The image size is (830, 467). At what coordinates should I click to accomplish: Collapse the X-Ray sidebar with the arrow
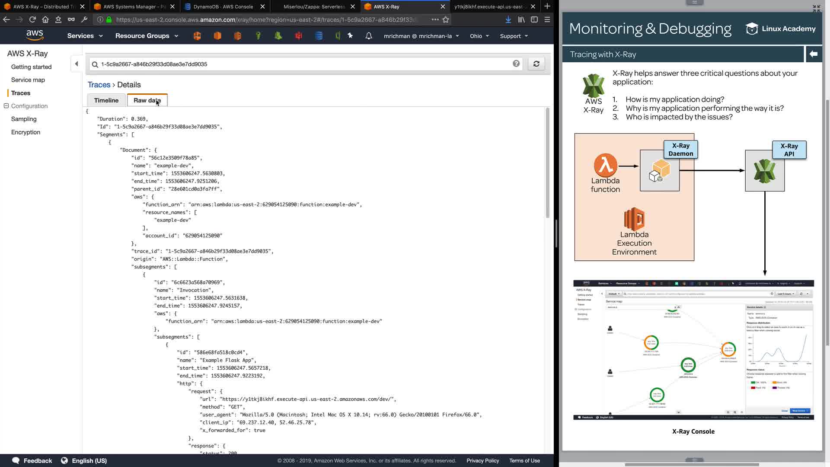pyautogui.click(x=77, y=64)
